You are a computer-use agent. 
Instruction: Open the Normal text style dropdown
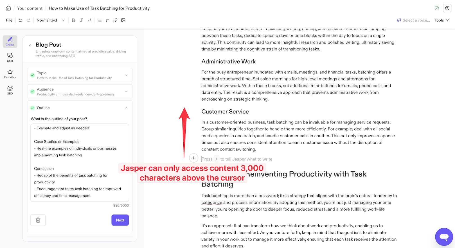51,20
